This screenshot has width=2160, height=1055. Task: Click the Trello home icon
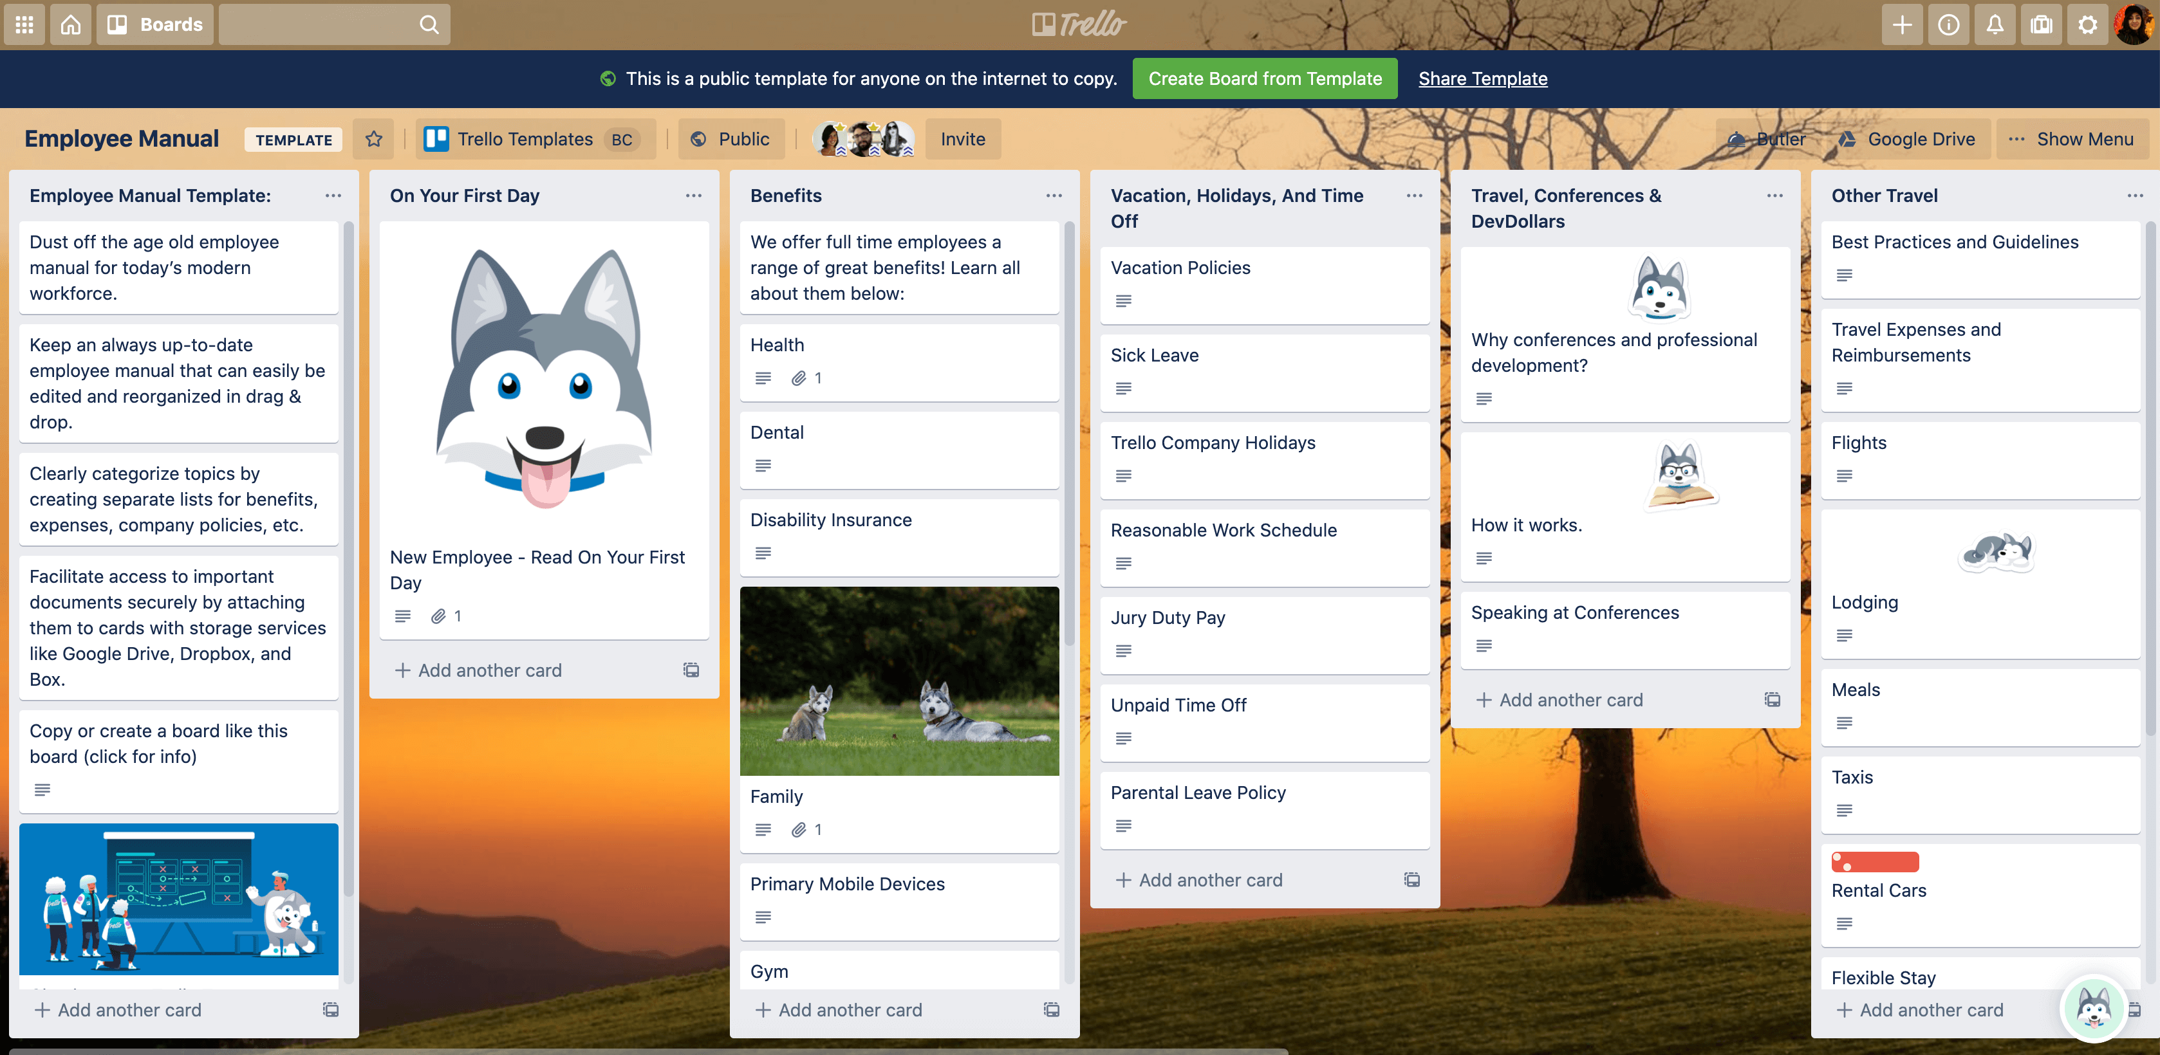pyautogui.click(x=70, y=22)
